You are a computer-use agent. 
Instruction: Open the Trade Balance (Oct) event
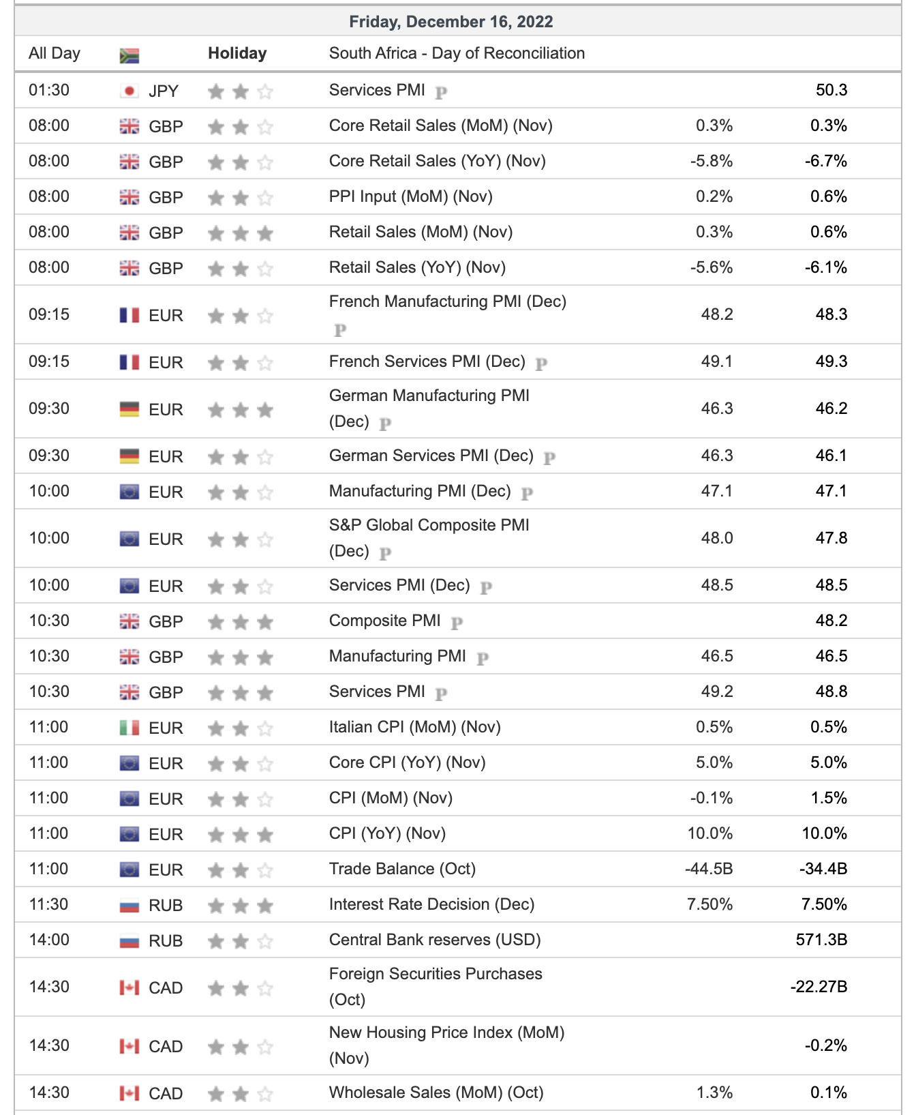[x=402, y=869]
